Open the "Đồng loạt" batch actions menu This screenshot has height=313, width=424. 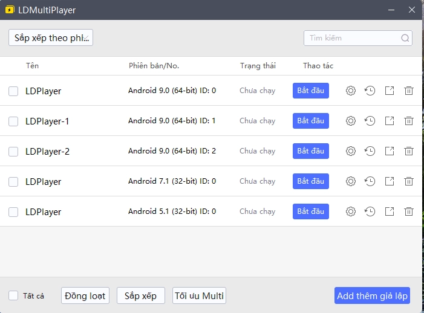(x=85, y=295)
